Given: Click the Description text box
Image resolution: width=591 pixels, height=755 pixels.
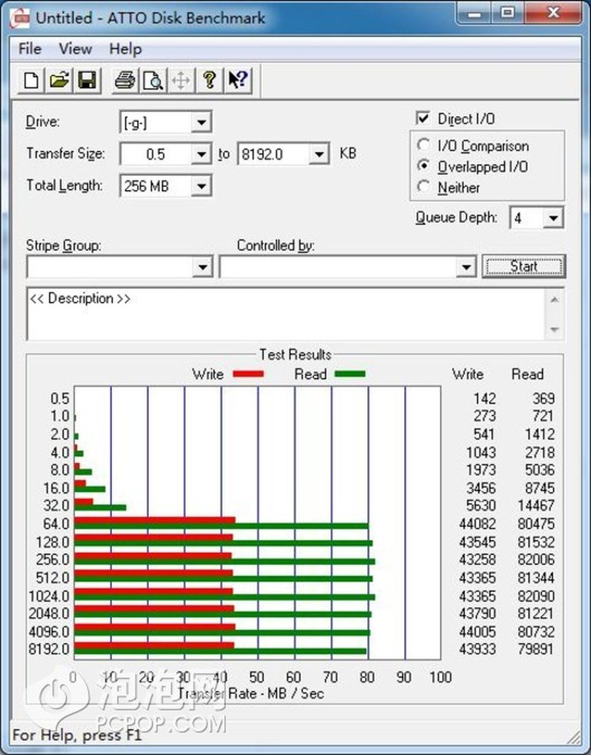Looking at the screenshot, I should (286, 314).
